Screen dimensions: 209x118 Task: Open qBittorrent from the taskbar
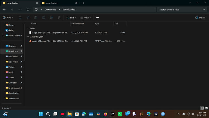click(x=163, y=114)
